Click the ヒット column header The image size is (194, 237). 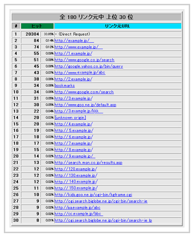coord(37,26)
